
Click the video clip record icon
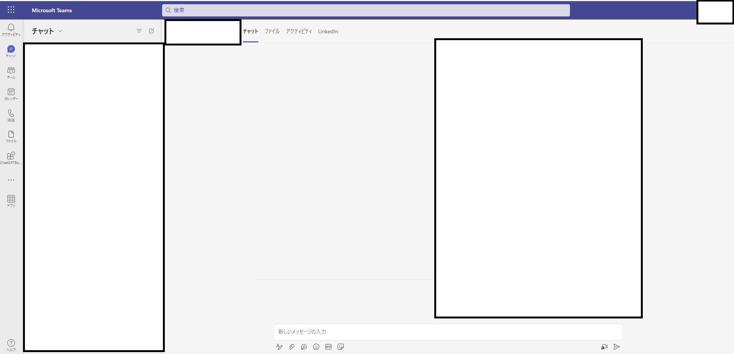coord(604,347)
